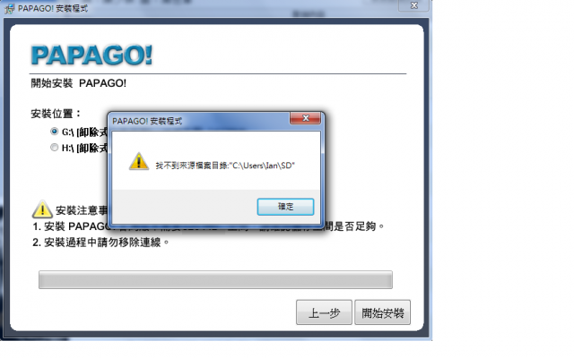The height and width of the screenshot is (358, 574).
Task: Select the G:\ install location radio button
Action: (54, 132)
